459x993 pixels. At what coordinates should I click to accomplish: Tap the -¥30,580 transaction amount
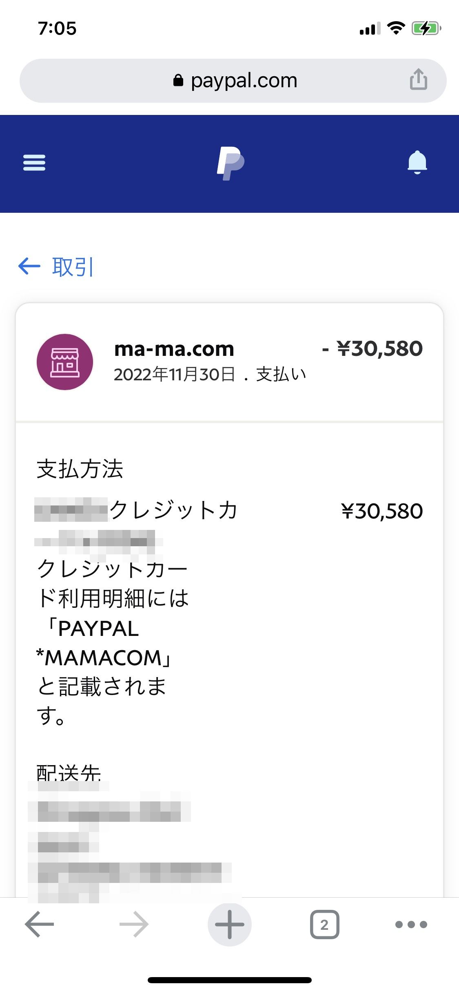(x=373, y=349)
